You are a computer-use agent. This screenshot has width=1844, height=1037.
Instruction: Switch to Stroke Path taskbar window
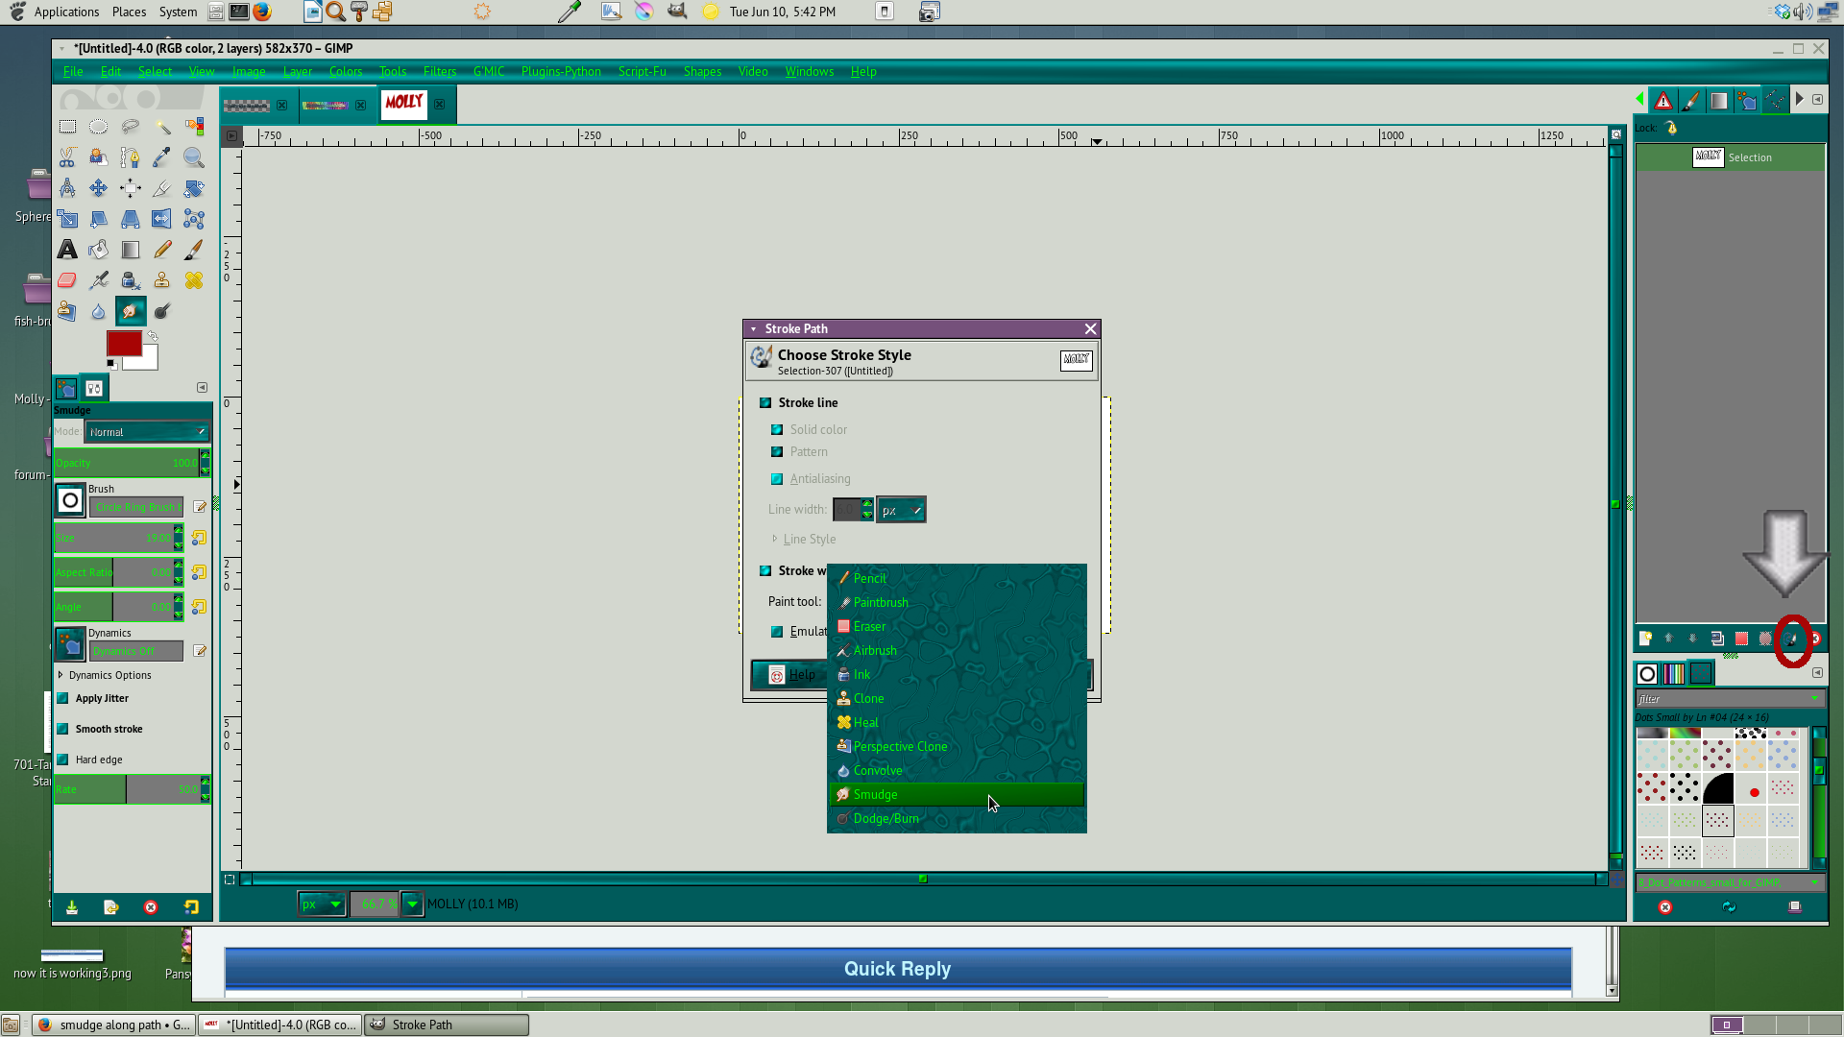pyautogui.click(x=447, y=1025)
